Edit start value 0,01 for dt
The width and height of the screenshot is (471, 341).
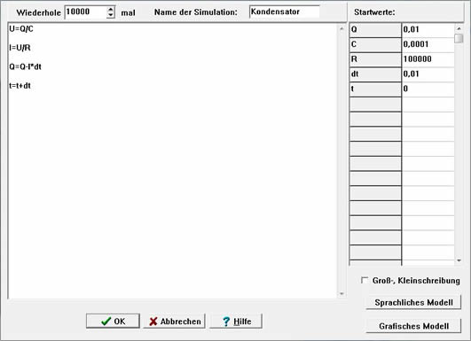[x=428, y=74]
